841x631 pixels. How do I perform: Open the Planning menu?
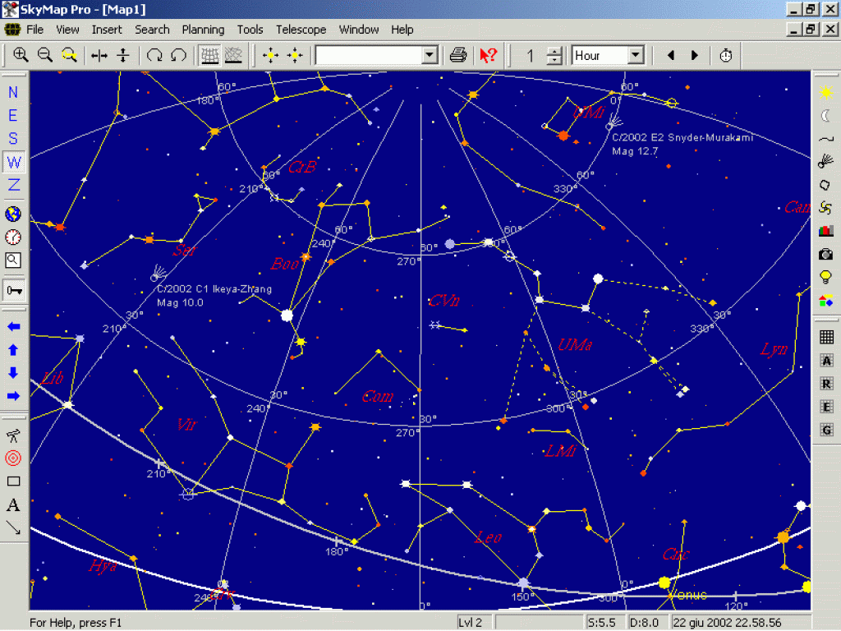203,30
